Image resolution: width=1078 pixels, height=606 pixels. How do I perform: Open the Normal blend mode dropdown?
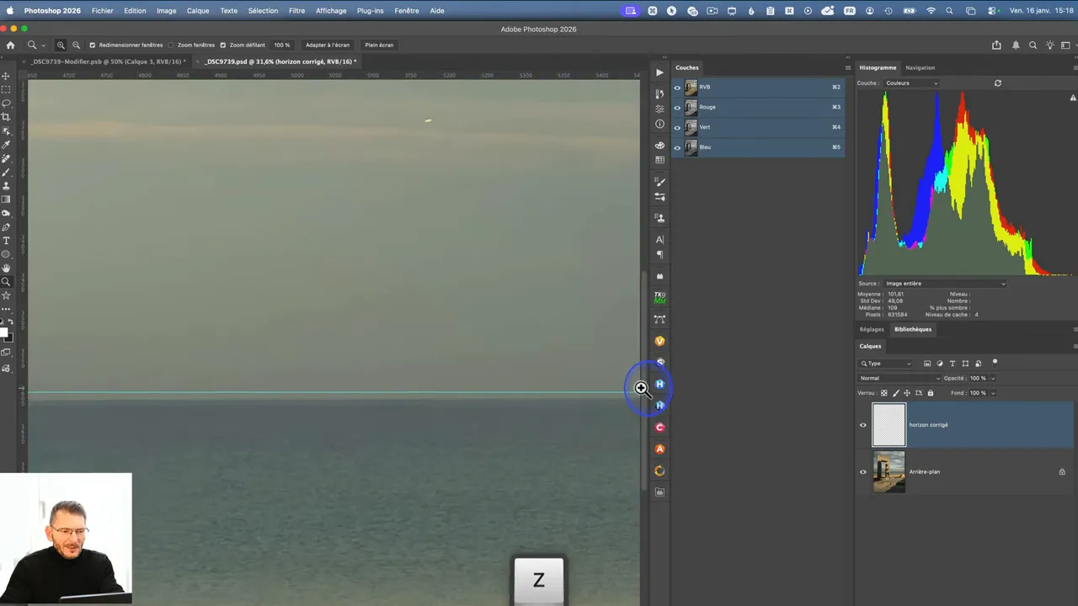click(899, 378)
